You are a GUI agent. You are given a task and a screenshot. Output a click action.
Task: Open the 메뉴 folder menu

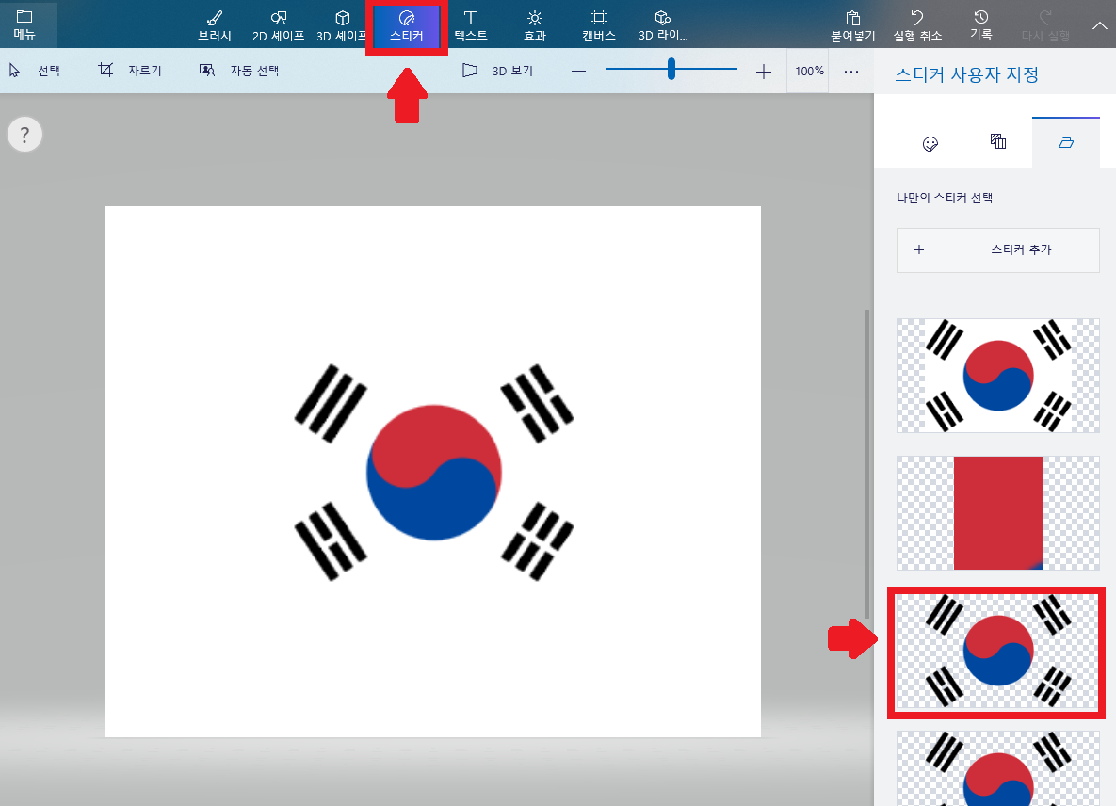[24, 24]
